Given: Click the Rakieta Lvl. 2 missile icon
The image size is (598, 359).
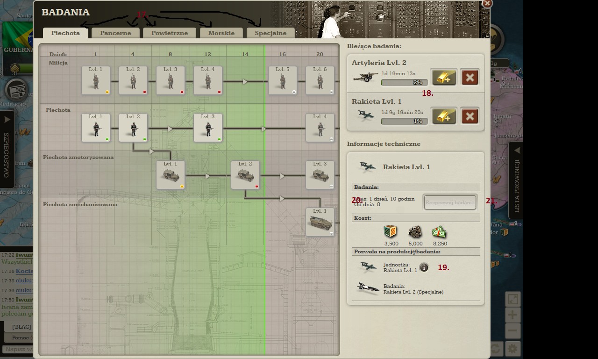Looking at the screenshot, I should click(368, 288).
